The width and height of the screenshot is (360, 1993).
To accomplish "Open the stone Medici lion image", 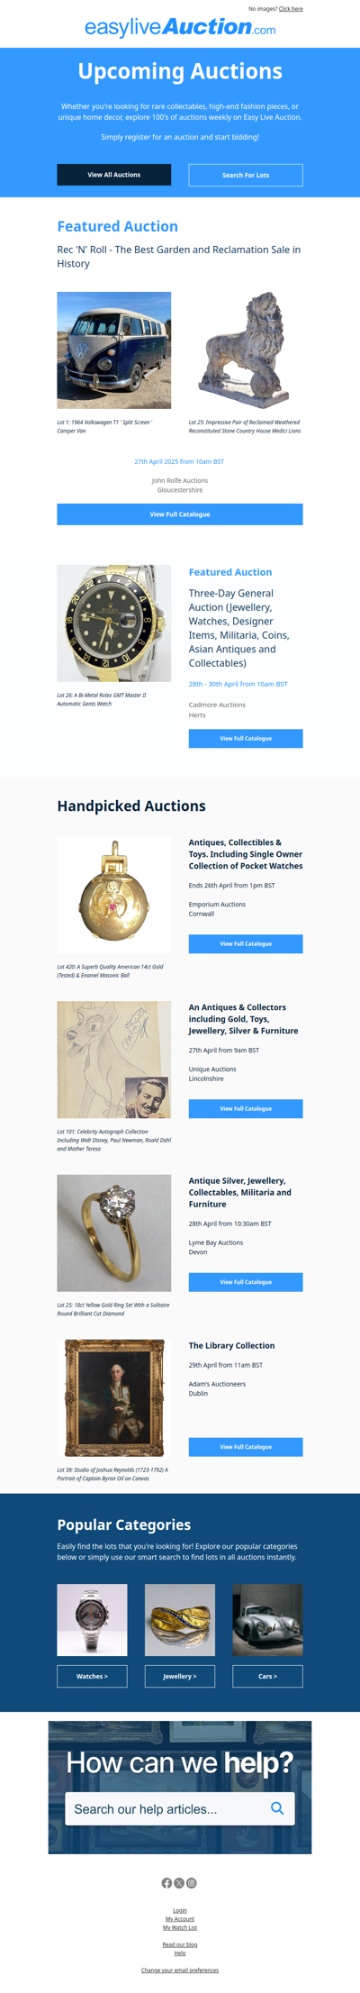I will [246, 350].
